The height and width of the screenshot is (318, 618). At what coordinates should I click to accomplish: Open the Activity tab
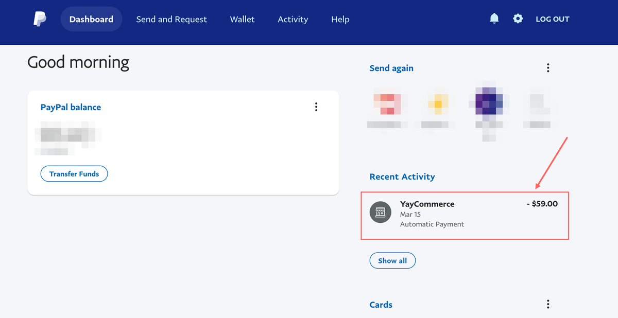(x=293, y=19)
